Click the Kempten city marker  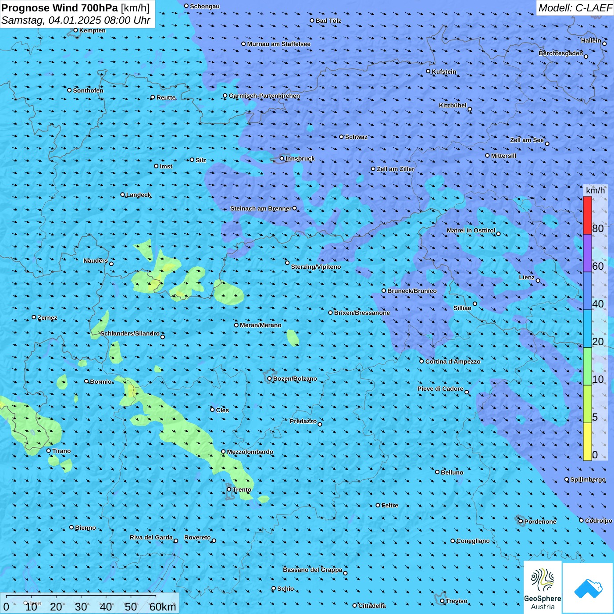[x=75, y=30]
